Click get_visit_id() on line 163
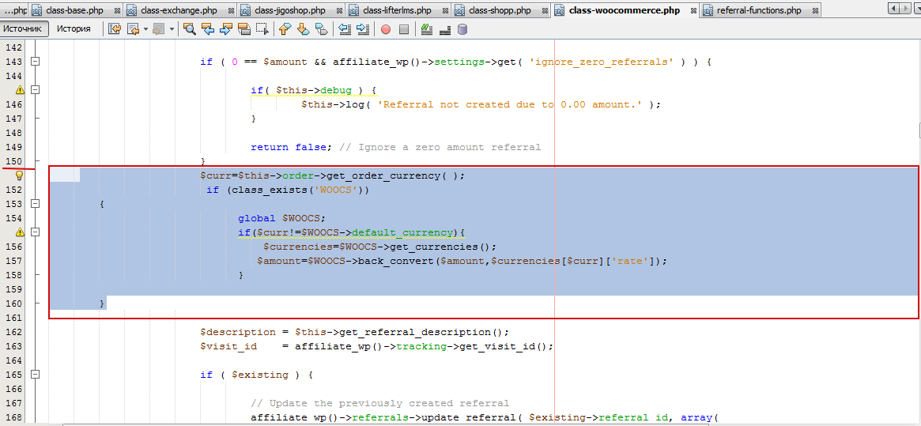Viewport: 921px width, 426px height. (503, 346)
